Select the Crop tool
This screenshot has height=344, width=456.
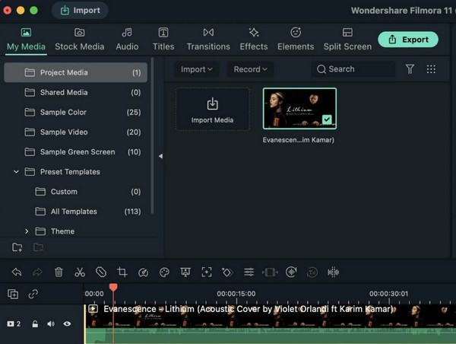122,272
